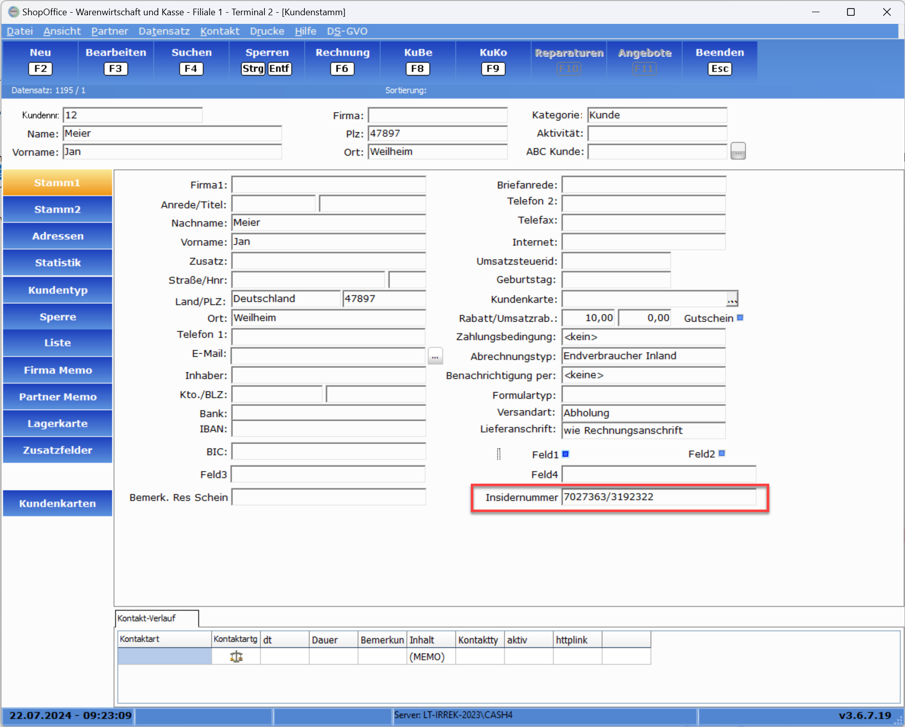Toggle the Feld1 checkbox
Viewport: 905px width, 727px height.
(x=565, y=454)
